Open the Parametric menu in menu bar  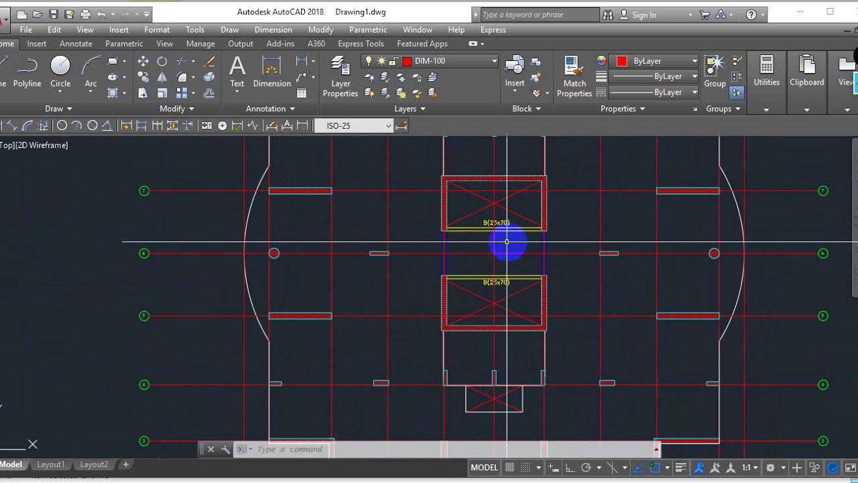click(368, 30)
